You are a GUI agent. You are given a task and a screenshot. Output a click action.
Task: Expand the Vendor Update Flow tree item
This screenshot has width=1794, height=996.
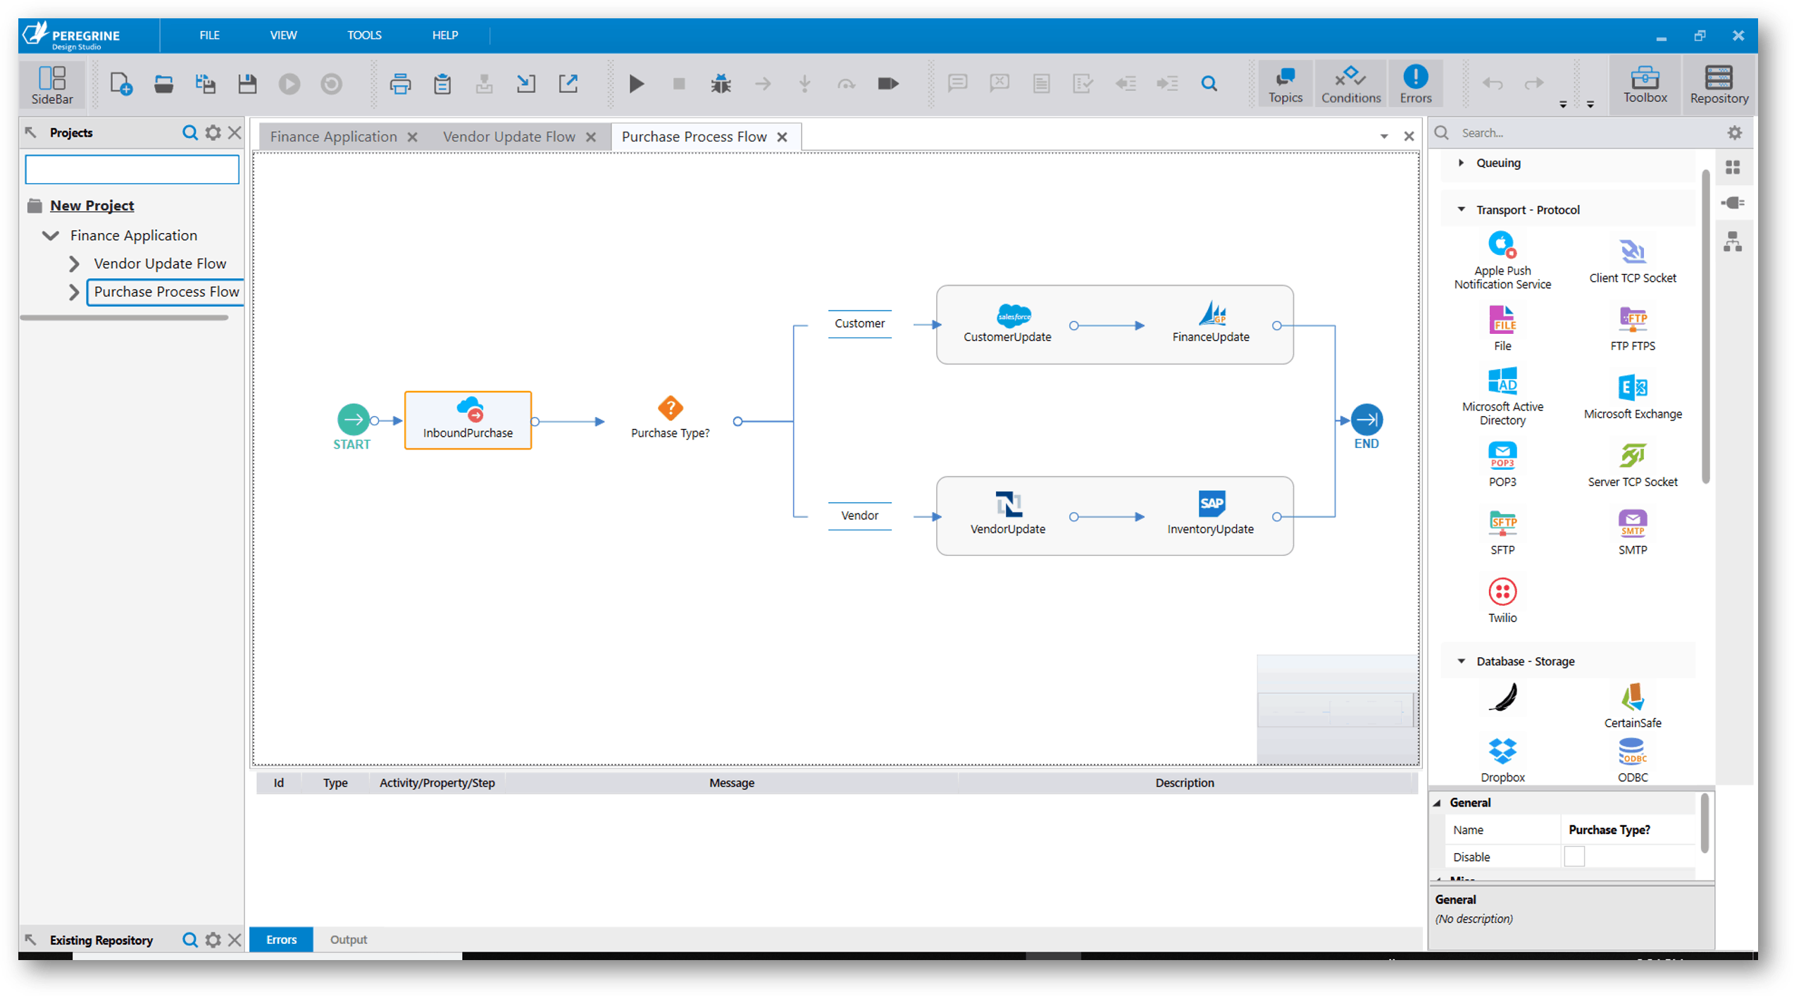pos(74,263)
